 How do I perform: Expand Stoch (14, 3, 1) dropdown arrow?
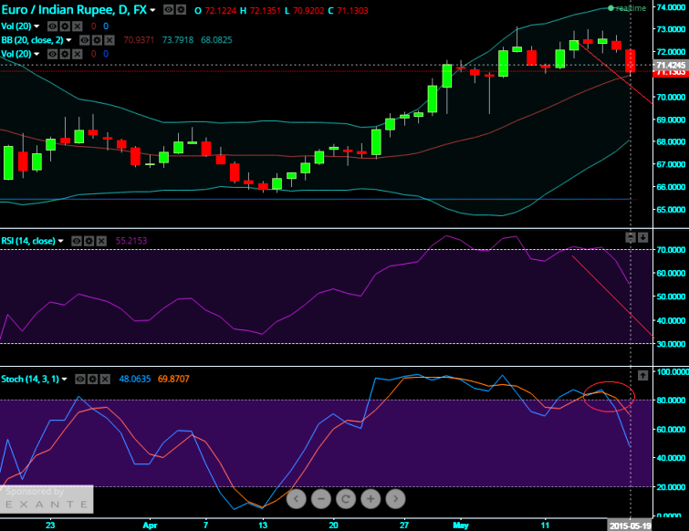64,379
